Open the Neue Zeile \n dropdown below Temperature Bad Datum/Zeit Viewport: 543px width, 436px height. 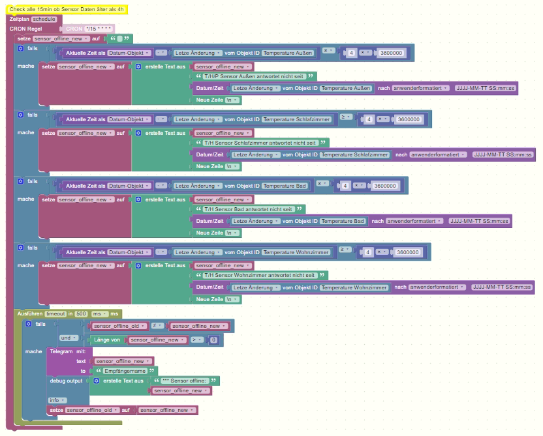[232, 233]
